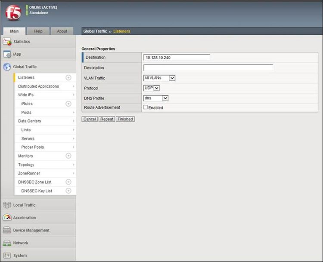
Task: Click the Finished button
Action: point(125,119)
